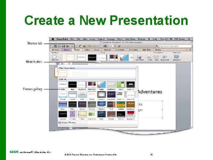Open the More button below themes strip
Viewport: 213px width, 160px height.
pos(98,62)
